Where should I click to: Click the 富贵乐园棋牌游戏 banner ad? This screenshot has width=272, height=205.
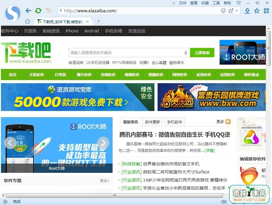(x=212, y=97)
